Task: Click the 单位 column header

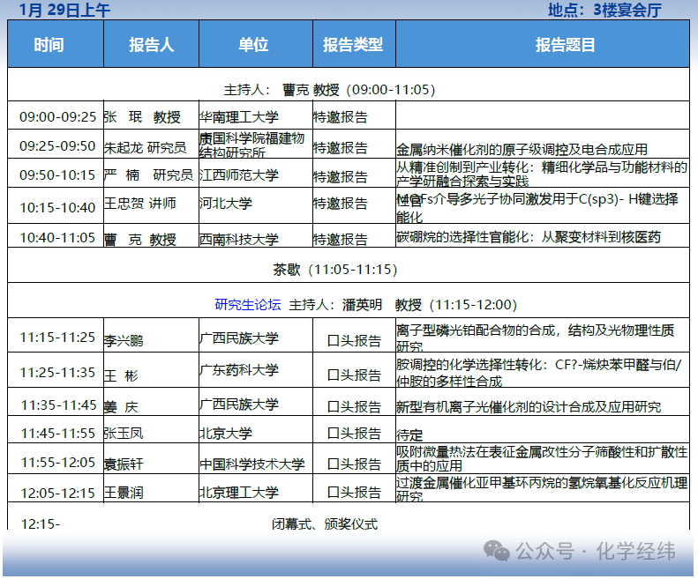Action: [x=254, y=45]
